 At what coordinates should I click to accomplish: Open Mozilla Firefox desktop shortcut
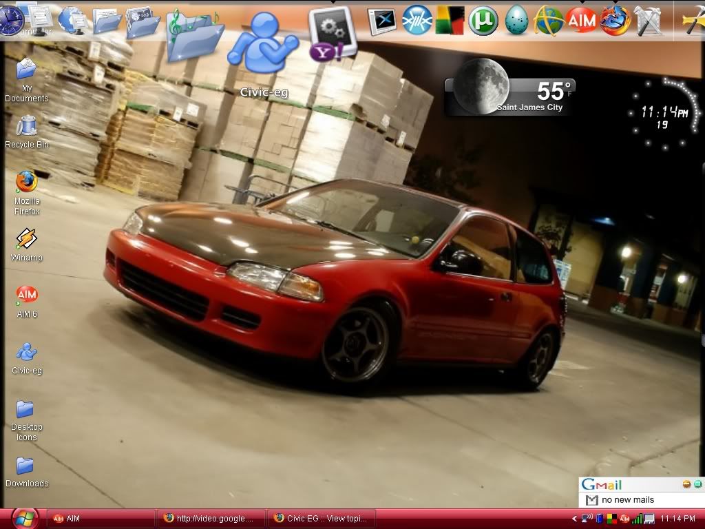point(27,183)
